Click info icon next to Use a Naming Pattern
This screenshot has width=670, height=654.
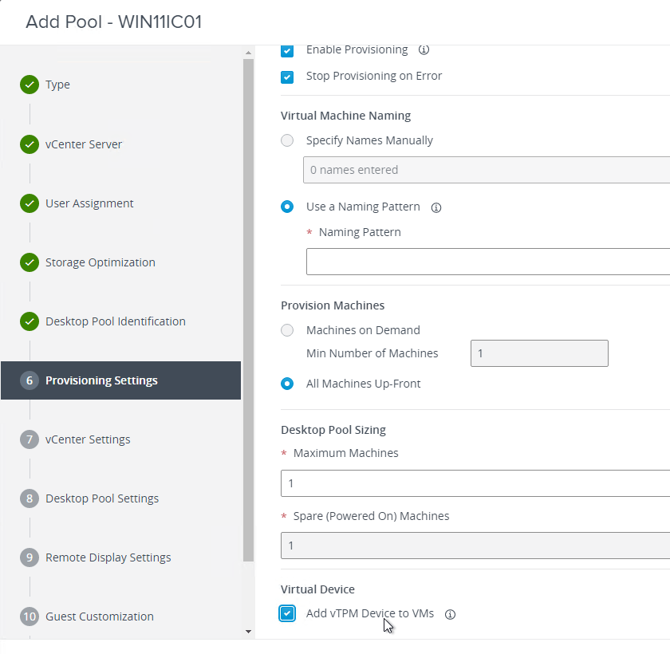point(436,207)
